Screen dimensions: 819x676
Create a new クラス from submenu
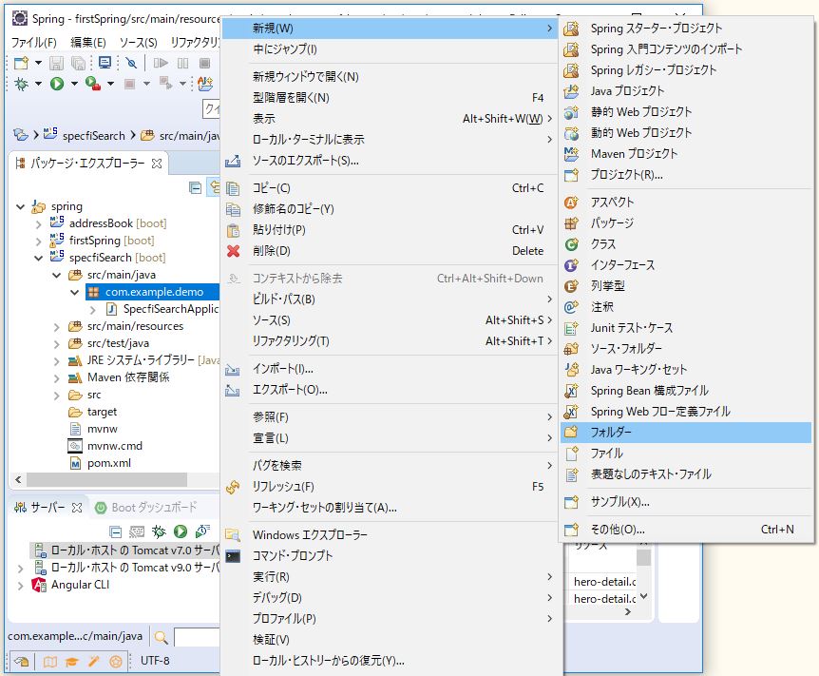(x=686, y=244)
